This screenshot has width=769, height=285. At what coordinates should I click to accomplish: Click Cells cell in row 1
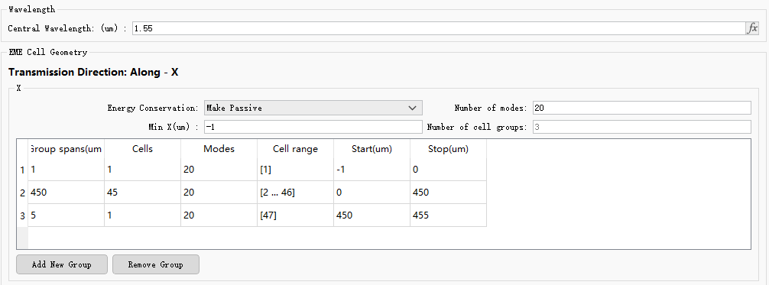[142, 170]
